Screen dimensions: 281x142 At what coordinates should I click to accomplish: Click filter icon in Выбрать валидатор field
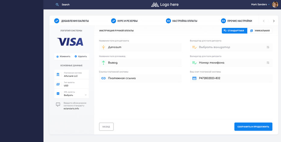(x=268, y=47)
